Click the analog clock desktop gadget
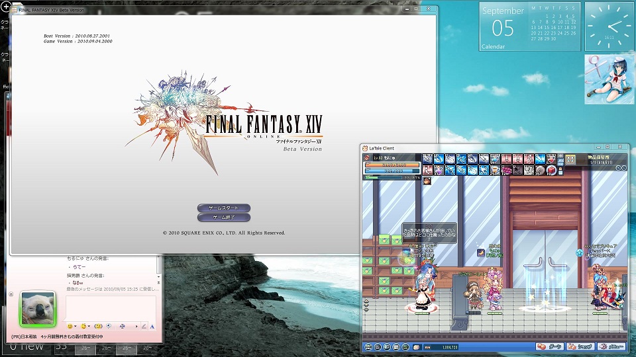This screenshot has width=636, height=357. (x=609, y=26)
